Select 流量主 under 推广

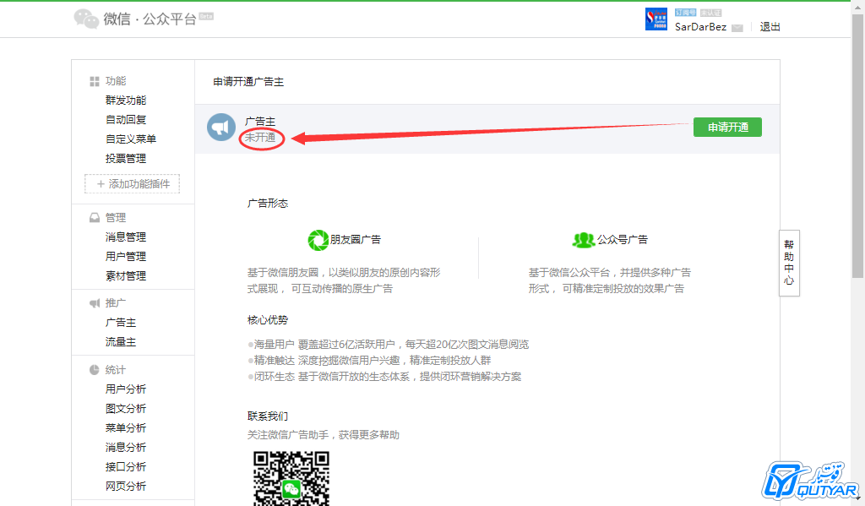click(121, 342)
